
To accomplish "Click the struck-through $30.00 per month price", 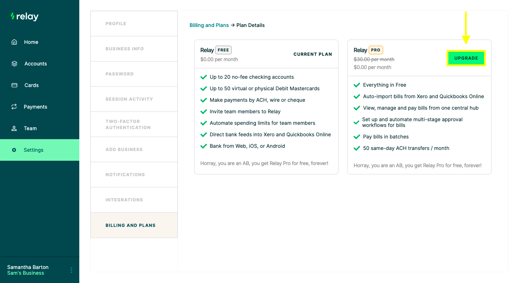I will coord(374,59).
